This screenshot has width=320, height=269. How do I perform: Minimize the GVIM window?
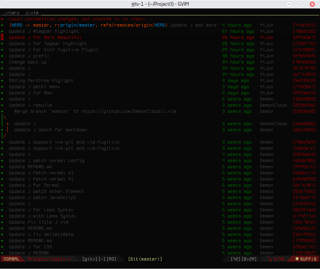tap(289, 4)
